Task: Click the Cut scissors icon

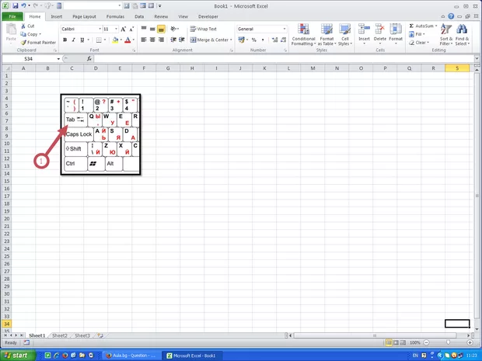Action: click(x=23, y=26)
